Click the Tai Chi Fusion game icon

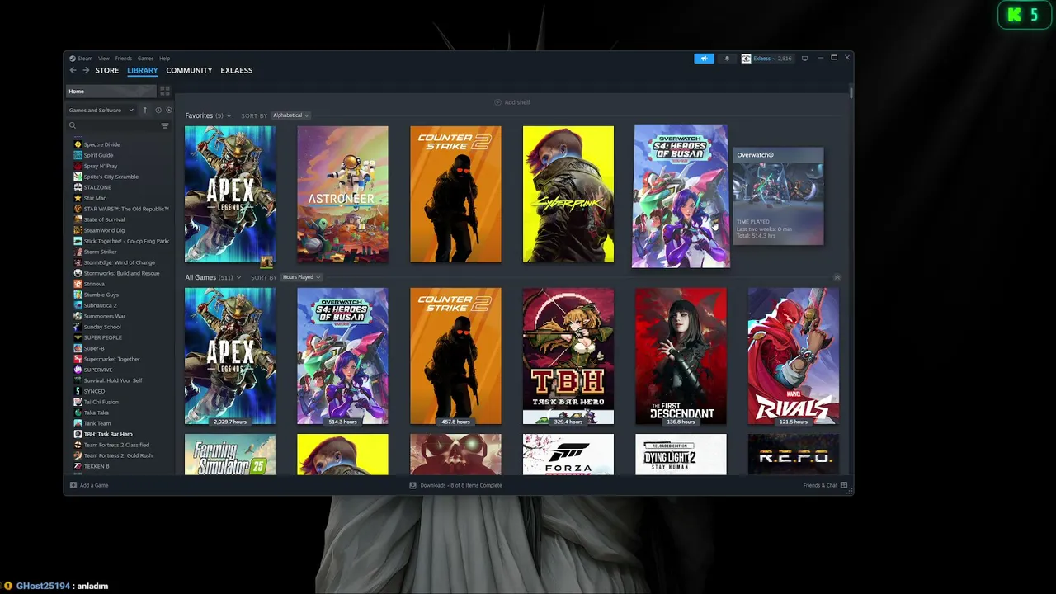tap(78, 402)
